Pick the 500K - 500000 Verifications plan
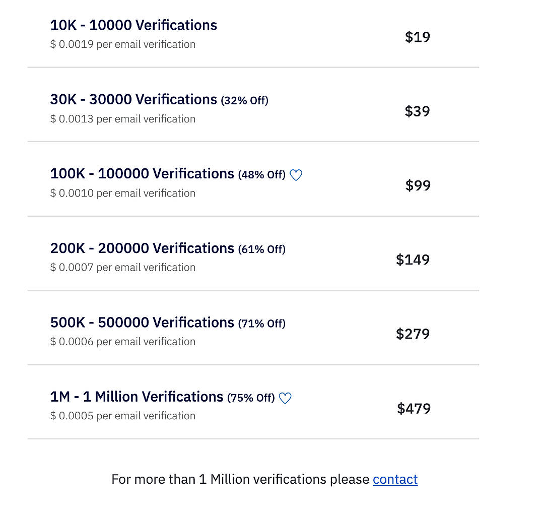The height and width of the screenshot is (516, 539). [141, 322]
